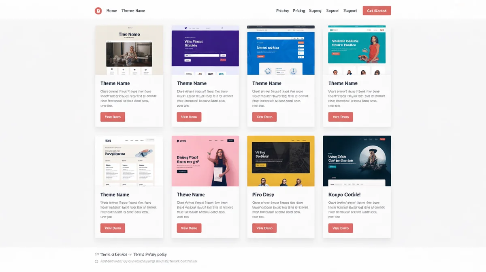Click View Demo under the purple theme
Screen dimensions: 486x272
coord(189,117)
